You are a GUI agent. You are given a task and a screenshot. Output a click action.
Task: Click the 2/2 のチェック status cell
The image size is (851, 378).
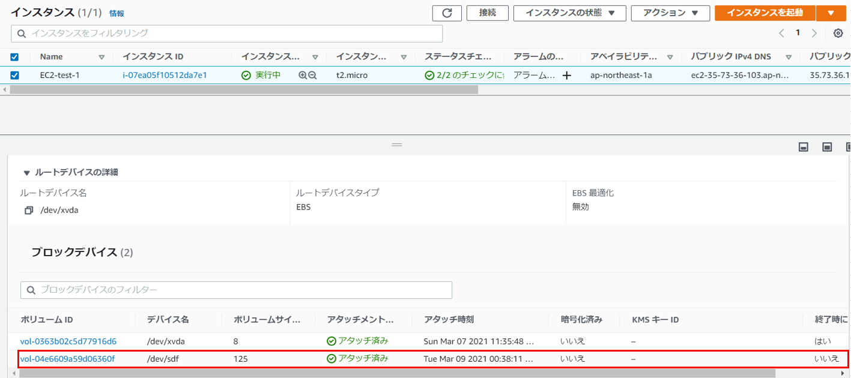(464, 76)
